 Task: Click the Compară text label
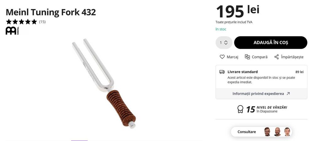pyautogui.click(x=260, y=57)
